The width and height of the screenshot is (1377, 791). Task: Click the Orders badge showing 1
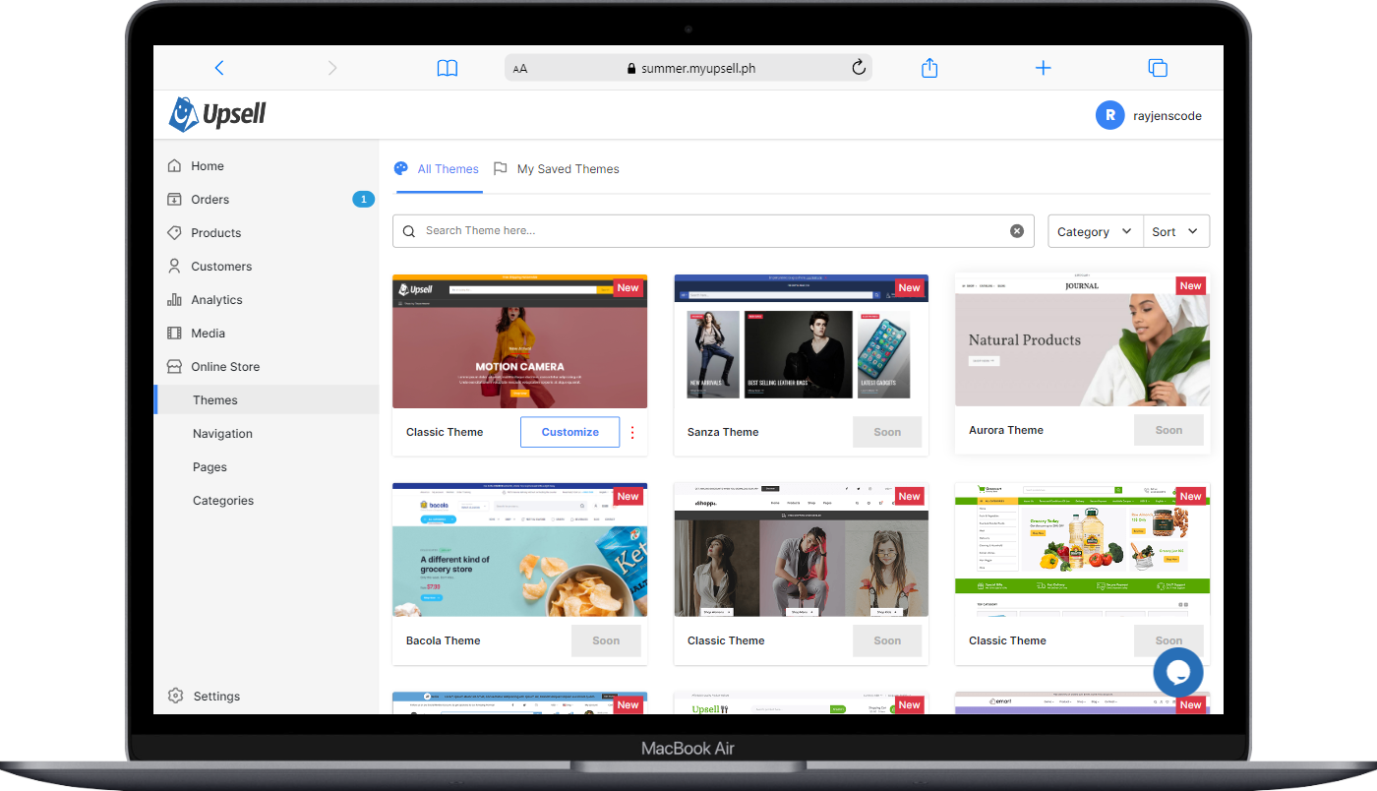point(363,199)
